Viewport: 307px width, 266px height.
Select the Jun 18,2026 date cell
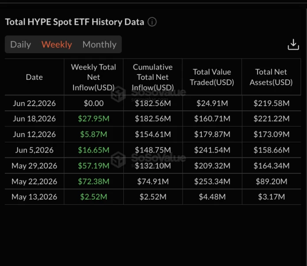click(x=34, y=119)
